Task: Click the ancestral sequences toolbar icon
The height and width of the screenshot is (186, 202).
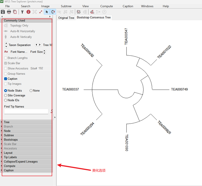Action: 98,12
